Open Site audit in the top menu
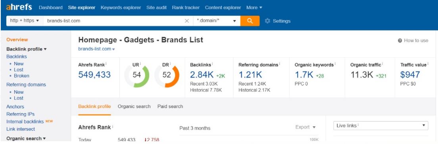 (156, 8)
